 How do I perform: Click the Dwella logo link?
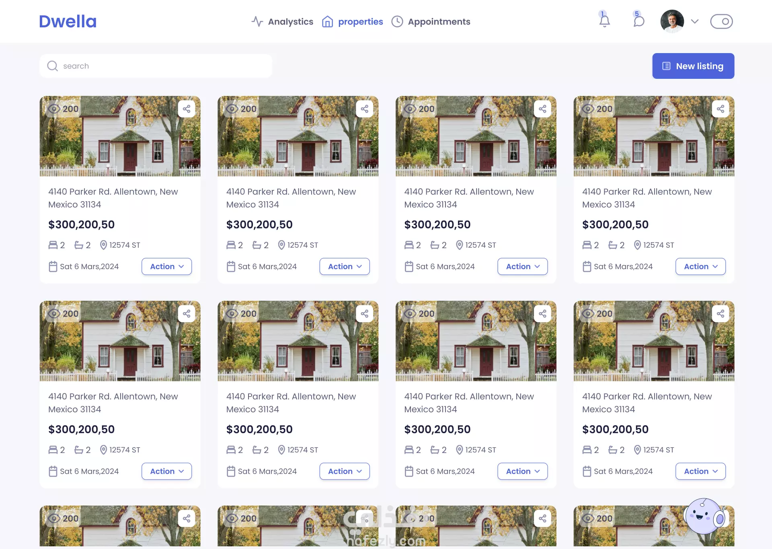click(68, 22)
